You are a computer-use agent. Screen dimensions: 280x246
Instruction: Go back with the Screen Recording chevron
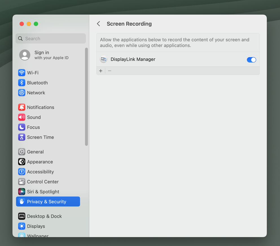[98, 24]
